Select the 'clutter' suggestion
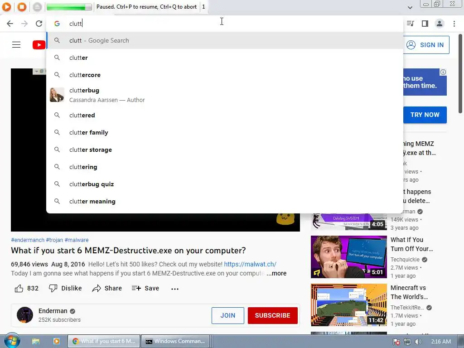This screenshot has height=348, width=464. tap(225, 58)
